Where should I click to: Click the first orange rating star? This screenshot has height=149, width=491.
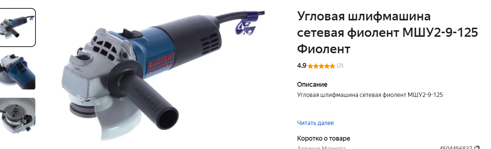point(310,66)
